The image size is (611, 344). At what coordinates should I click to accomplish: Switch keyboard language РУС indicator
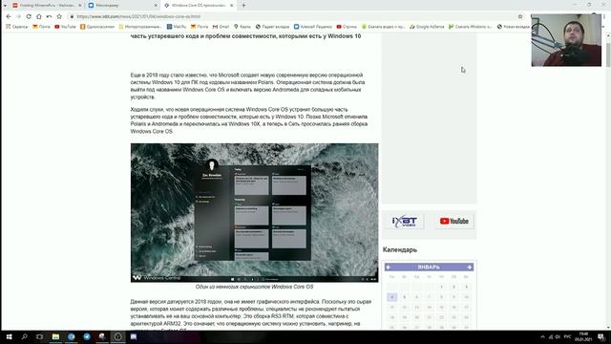point(567,337)
